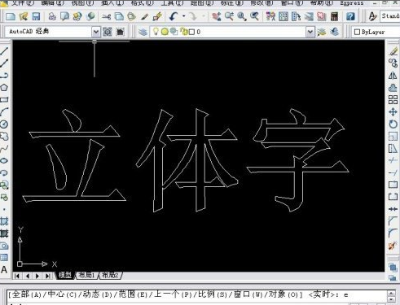The width and height of the screenshot is (400, 305).
Task: Select the Move tool in modify toolbar
Action: [x=393, y=112]
